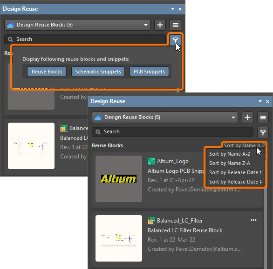Click the Search field in front panel
Viewport: 273px width, 269px height.
click(172, 132)
